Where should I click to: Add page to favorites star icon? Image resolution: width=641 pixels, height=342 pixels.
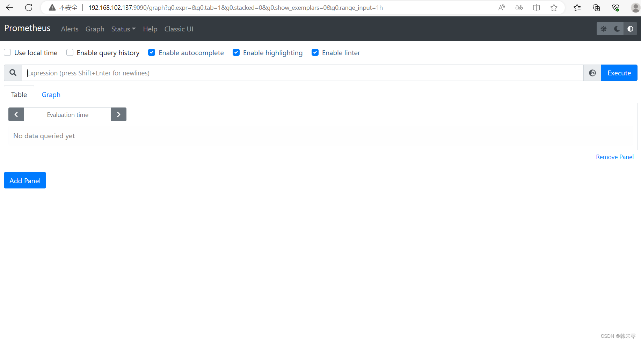click(x=554, y=7)
